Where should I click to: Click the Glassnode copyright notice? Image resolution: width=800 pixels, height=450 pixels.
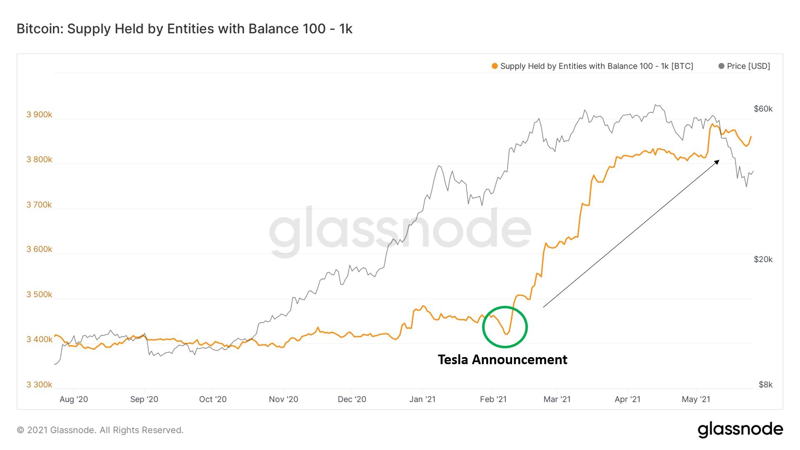(x=100, y=430)
